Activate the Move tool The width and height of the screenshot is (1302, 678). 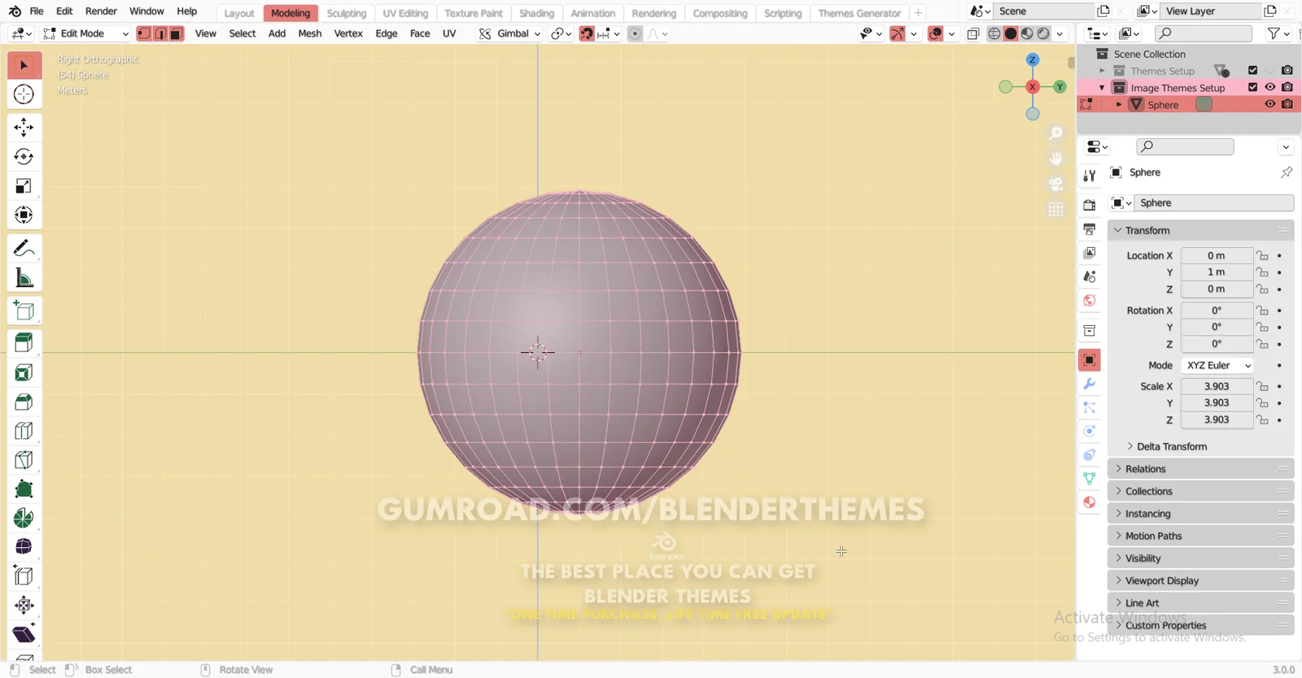coord(24,127)
